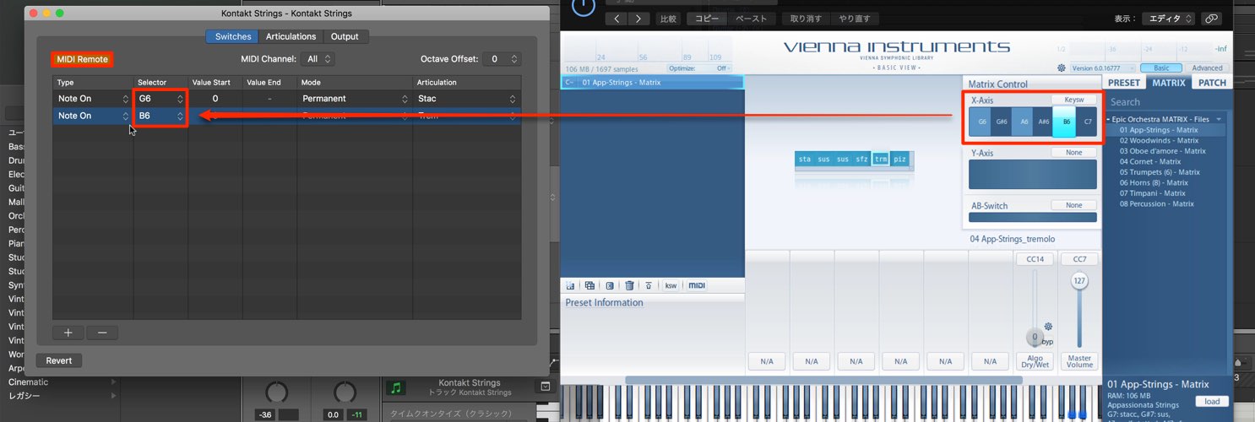Select 02 Woodwinds - Matrix

[1158, 140]
